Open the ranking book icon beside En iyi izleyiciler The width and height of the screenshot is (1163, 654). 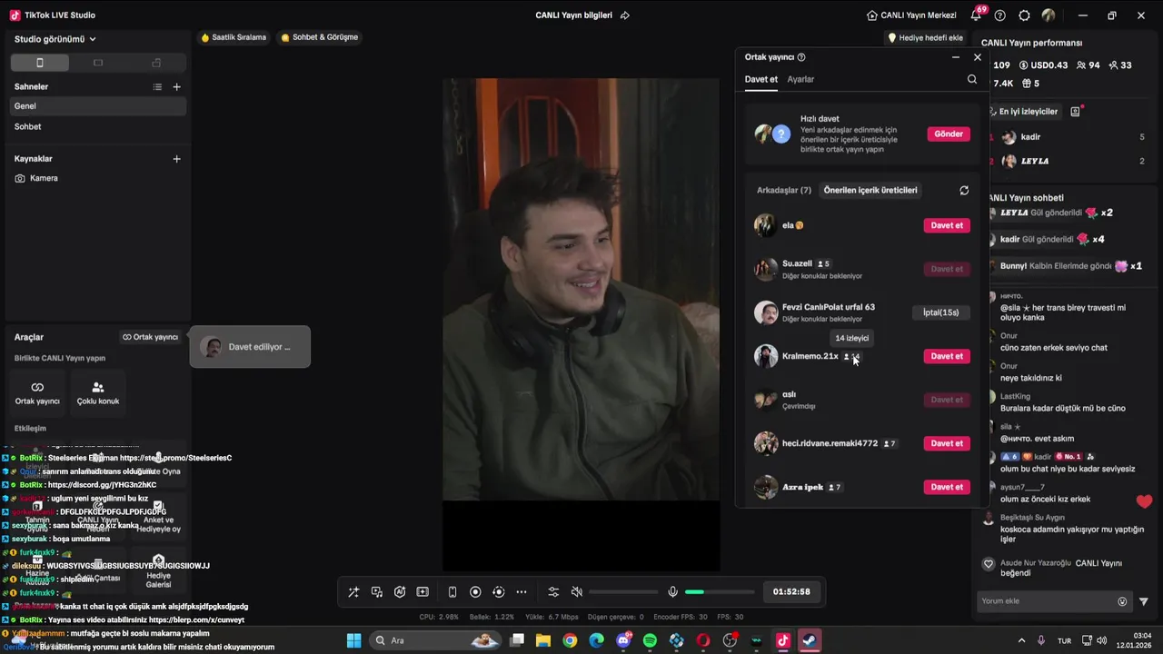click(1075, 112)
